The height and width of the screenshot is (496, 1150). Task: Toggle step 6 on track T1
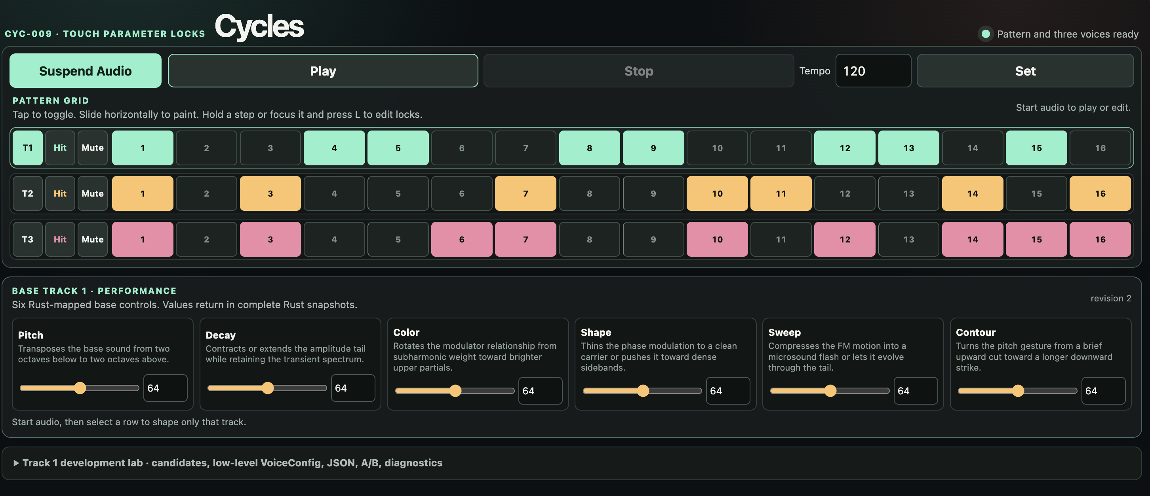[x=462, y=148]
